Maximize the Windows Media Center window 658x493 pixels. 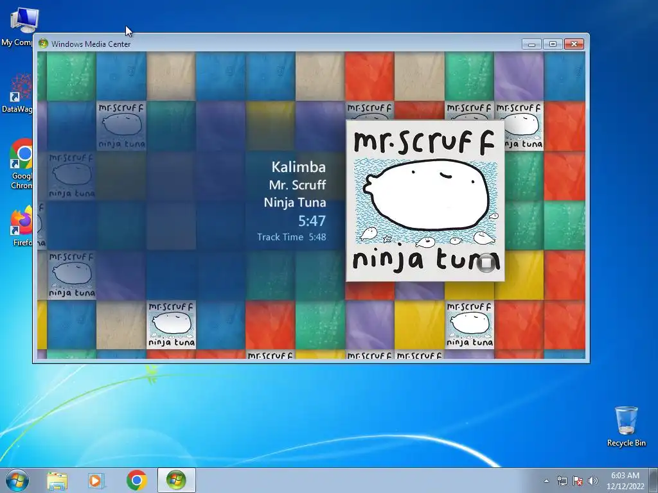click(553, 44)
